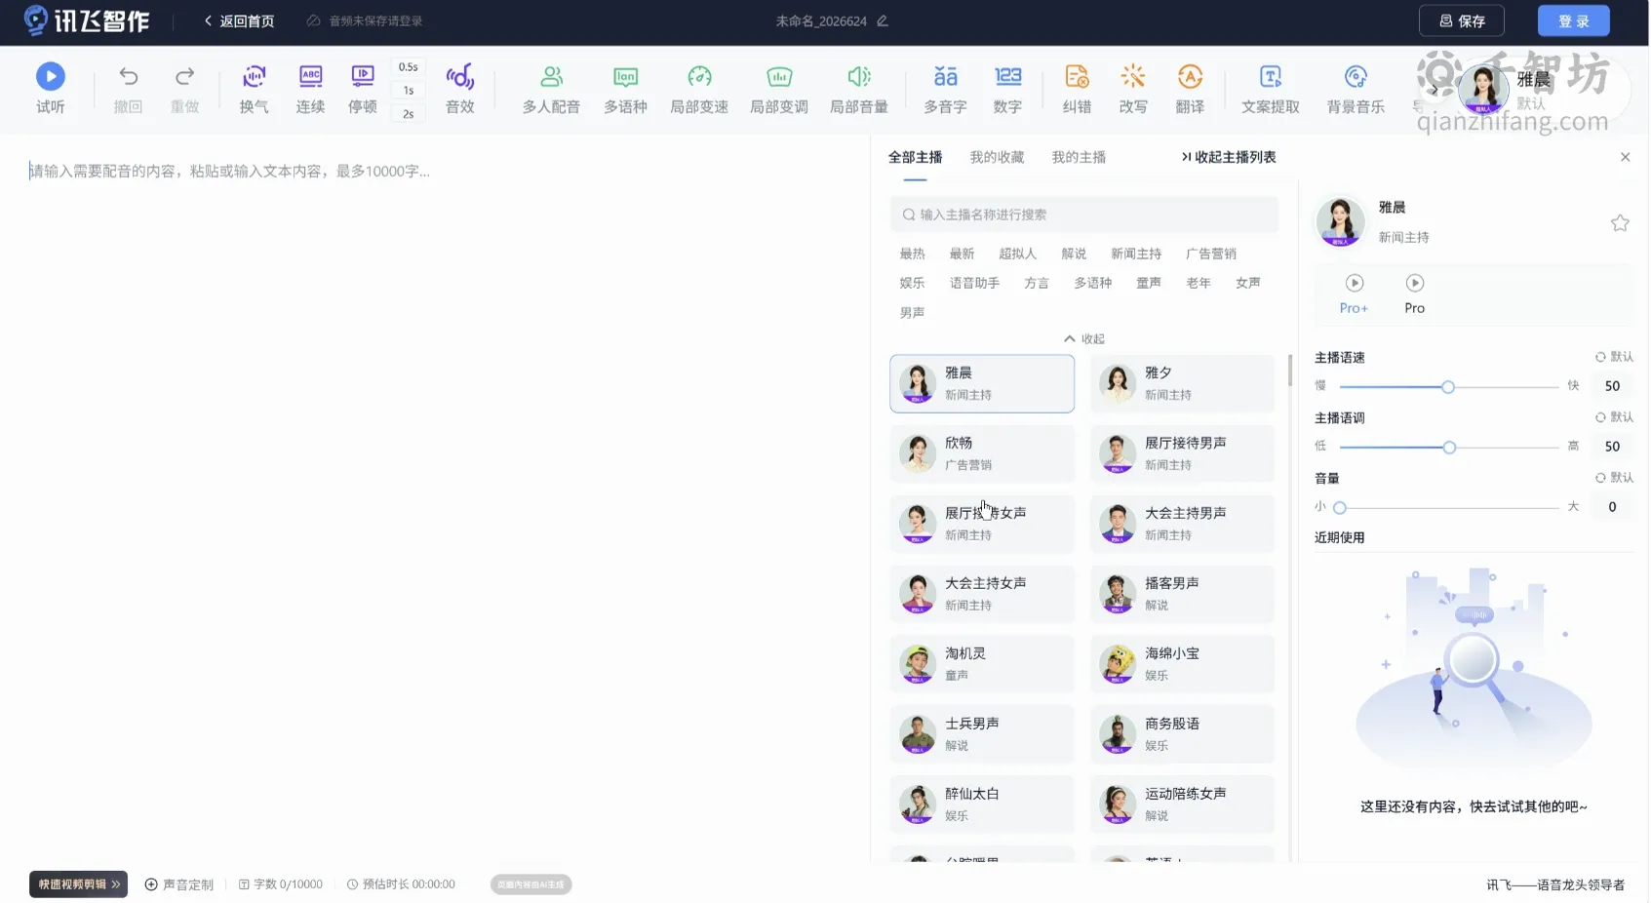Viewport: 1651px width, 903px height.
Task: Filter anchors by 广告营销 tag
Action: 1210,254
